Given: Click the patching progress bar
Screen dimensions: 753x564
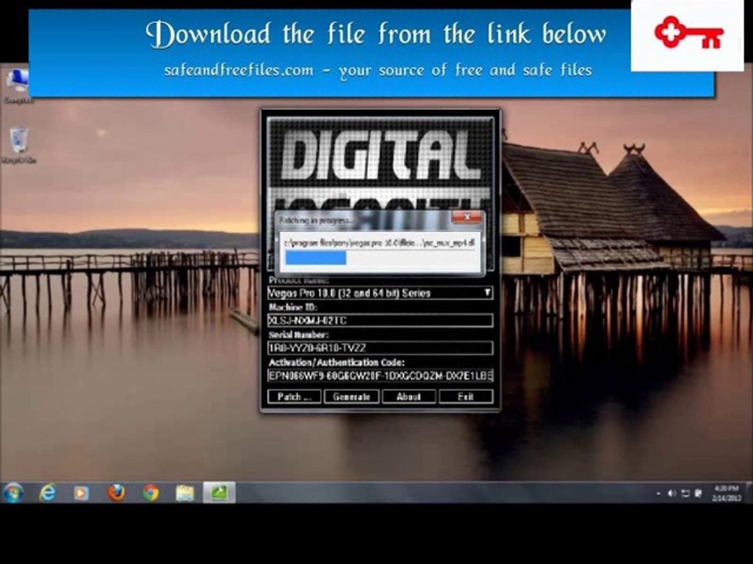Looking at the screenshot, I should click(380, 258).
